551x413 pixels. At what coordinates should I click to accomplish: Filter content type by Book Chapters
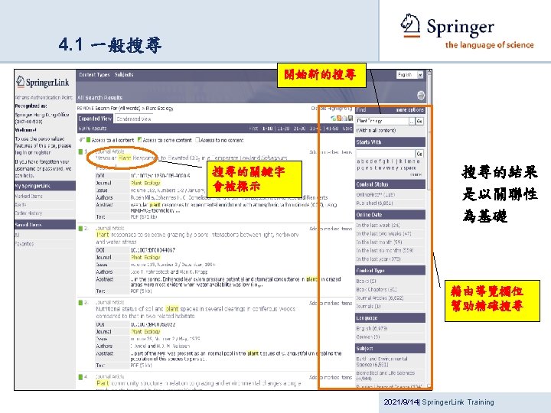click(x=376, y=289)
